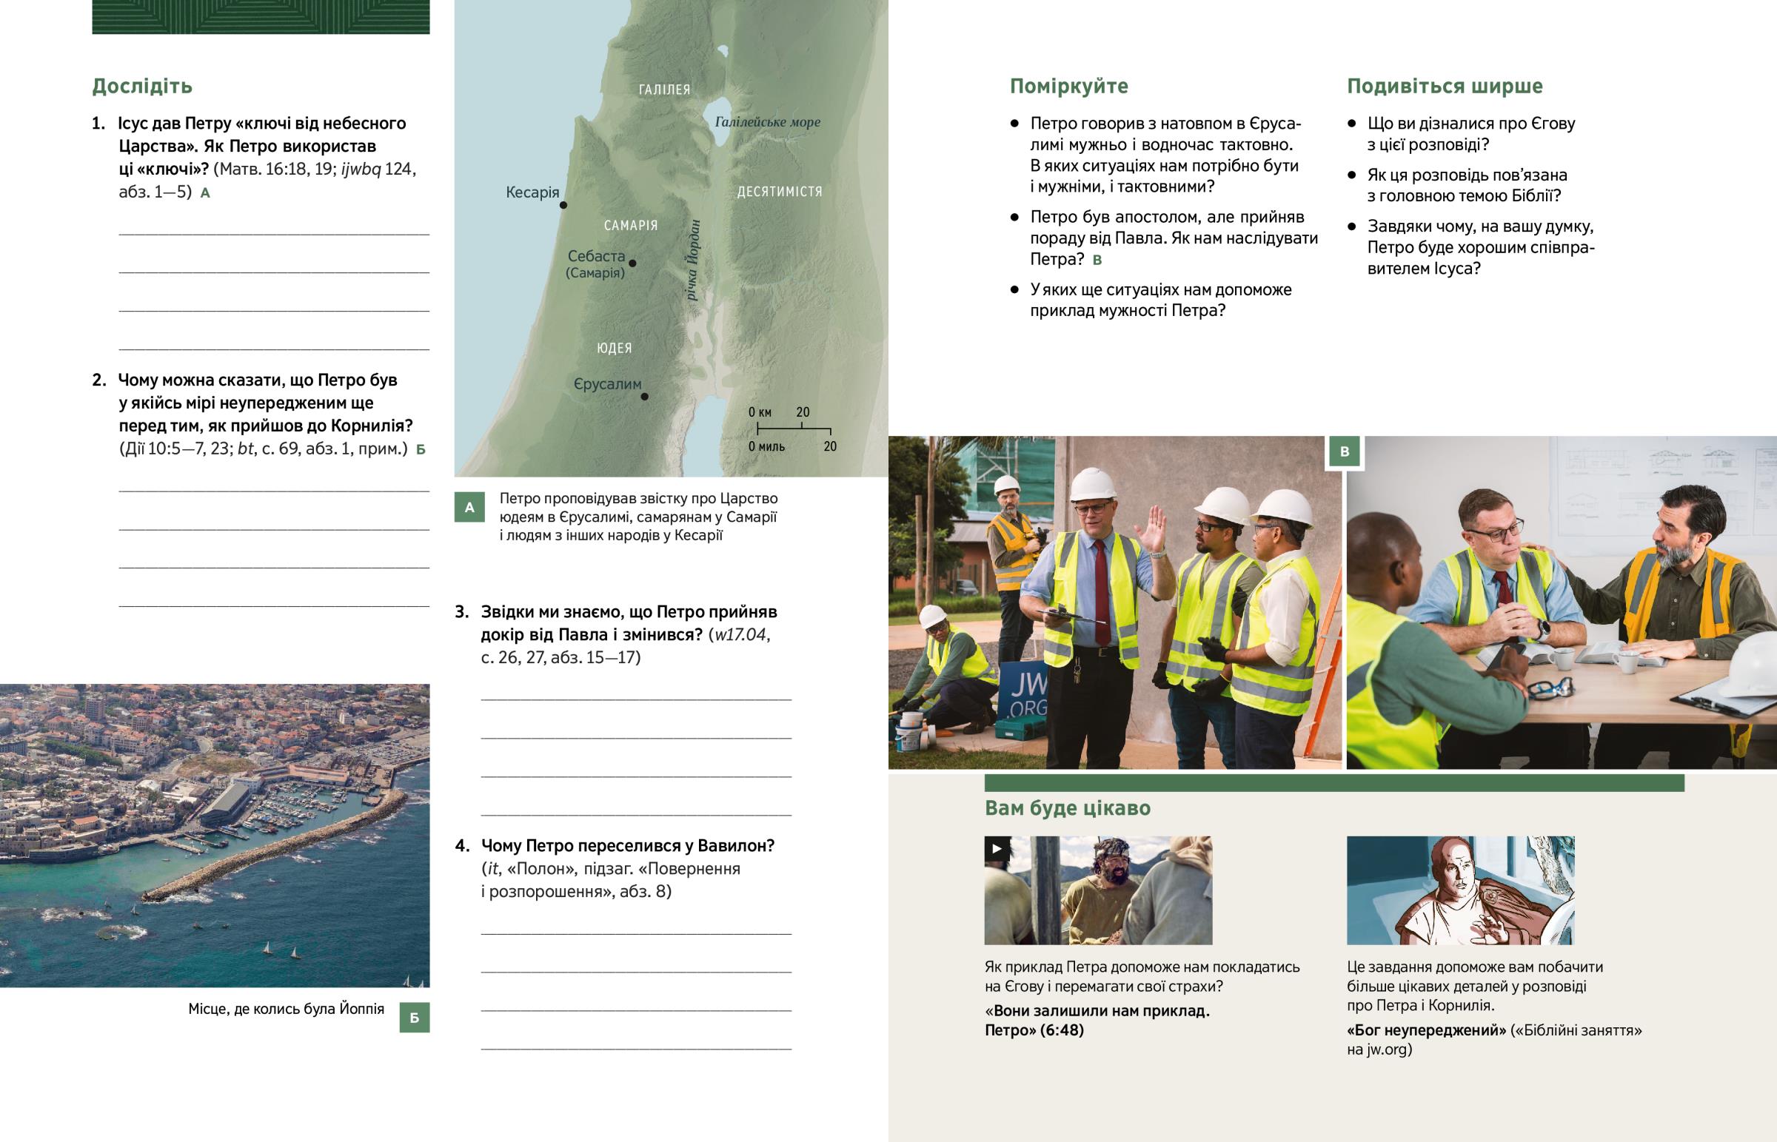Click small Б marker after question 2
The image size is (1777, 1142).
click(421, 450)
